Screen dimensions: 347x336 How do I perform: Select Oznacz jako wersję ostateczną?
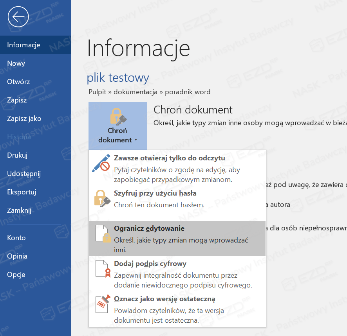click(164, 299)
